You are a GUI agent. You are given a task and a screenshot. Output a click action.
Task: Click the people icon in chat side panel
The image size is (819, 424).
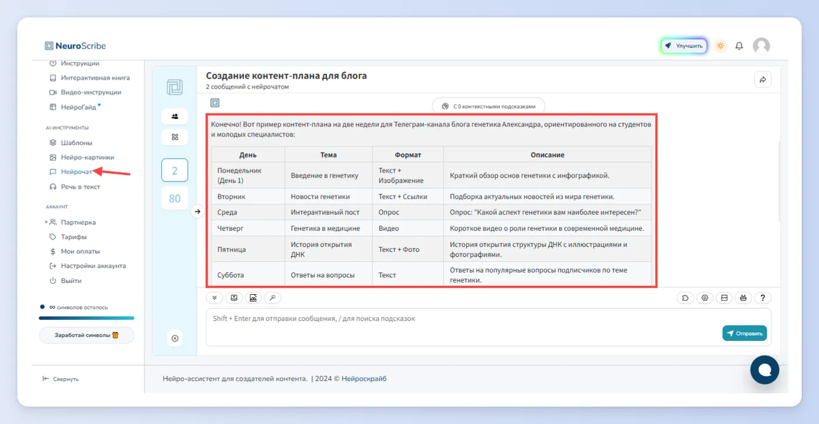(x=174, y=116)
